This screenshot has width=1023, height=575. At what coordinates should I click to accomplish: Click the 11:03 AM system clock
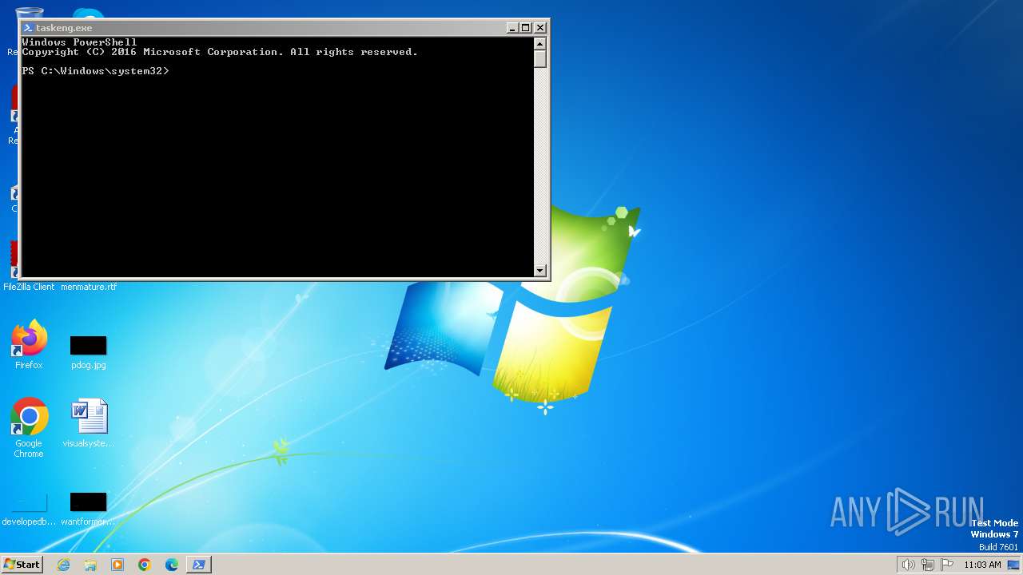982,565
